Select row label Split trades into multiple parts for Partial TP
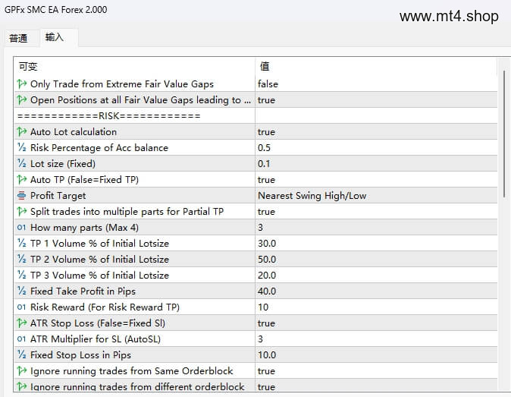Screen dimensions: 511x397 tap(127, 211)
